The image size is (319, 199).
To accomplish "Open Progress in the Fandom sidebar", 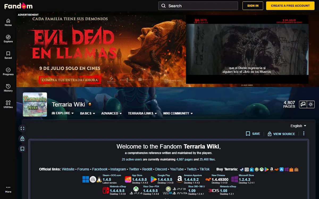I will point(8,72).
